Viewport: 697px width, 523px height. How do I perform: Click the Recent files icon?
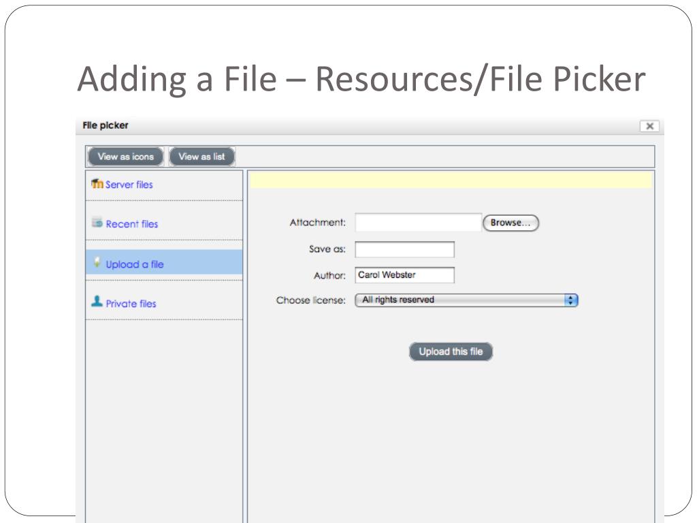pyautogui.click(x=97, y=223)
